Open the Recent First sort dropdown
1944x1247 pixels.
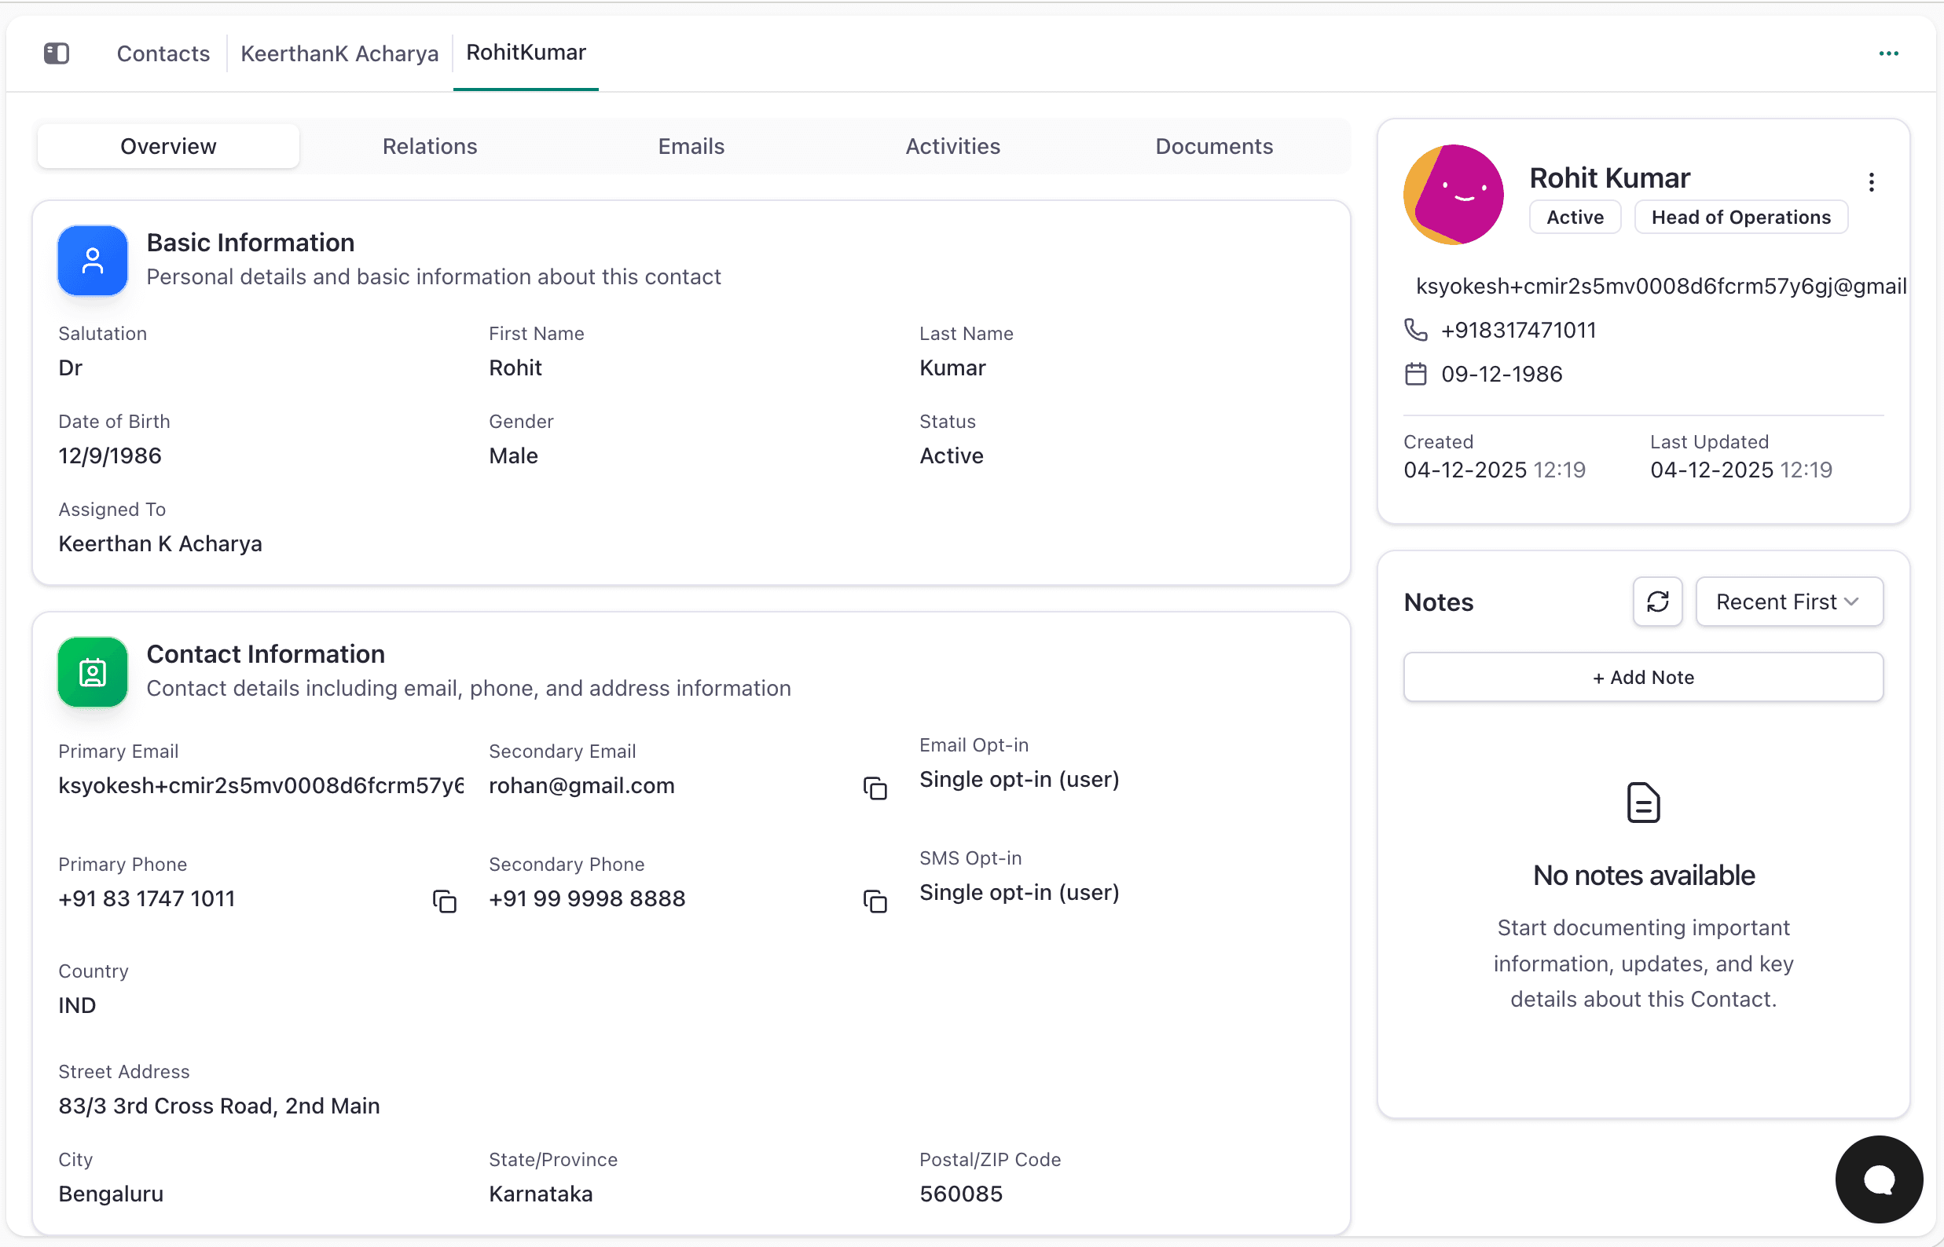(x=1788, y=602)
